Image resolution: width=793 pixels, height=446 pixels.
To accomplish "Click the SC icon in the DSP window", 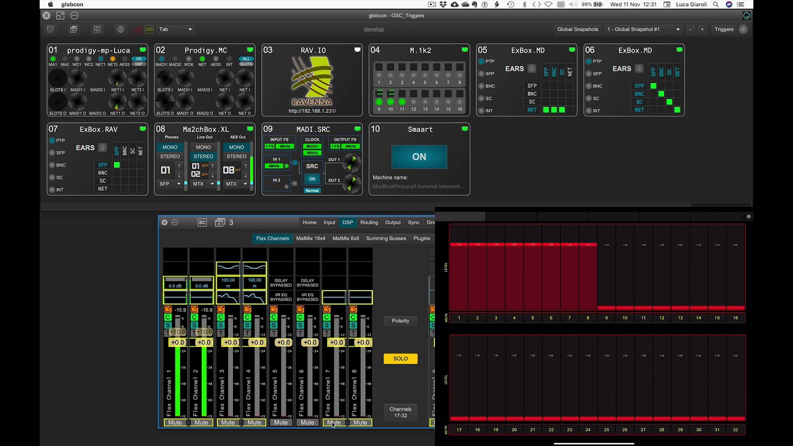I will point(202,222).
